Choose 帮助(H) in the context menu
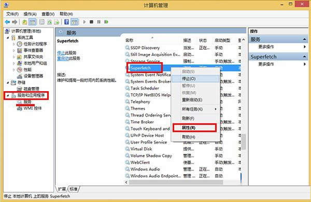 pos(195,137)
